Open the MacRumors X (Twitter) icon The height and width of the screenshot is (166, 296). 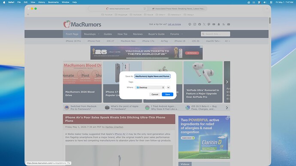204,24
